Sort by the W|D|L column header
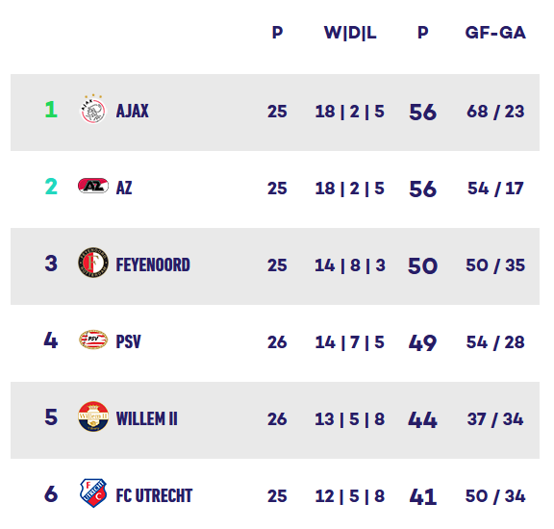 350,34
